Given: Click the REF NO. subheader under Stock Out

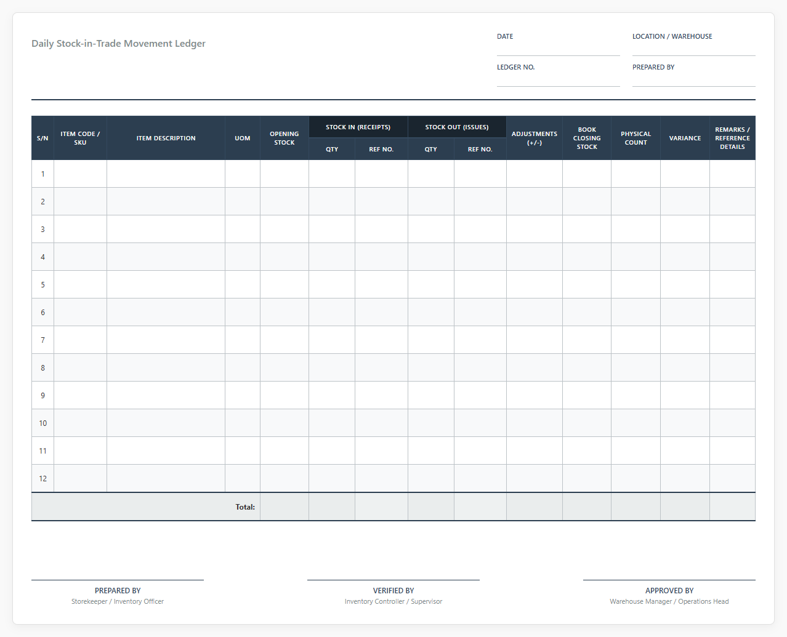Looking at the screenshot, I should click(480, 149).
